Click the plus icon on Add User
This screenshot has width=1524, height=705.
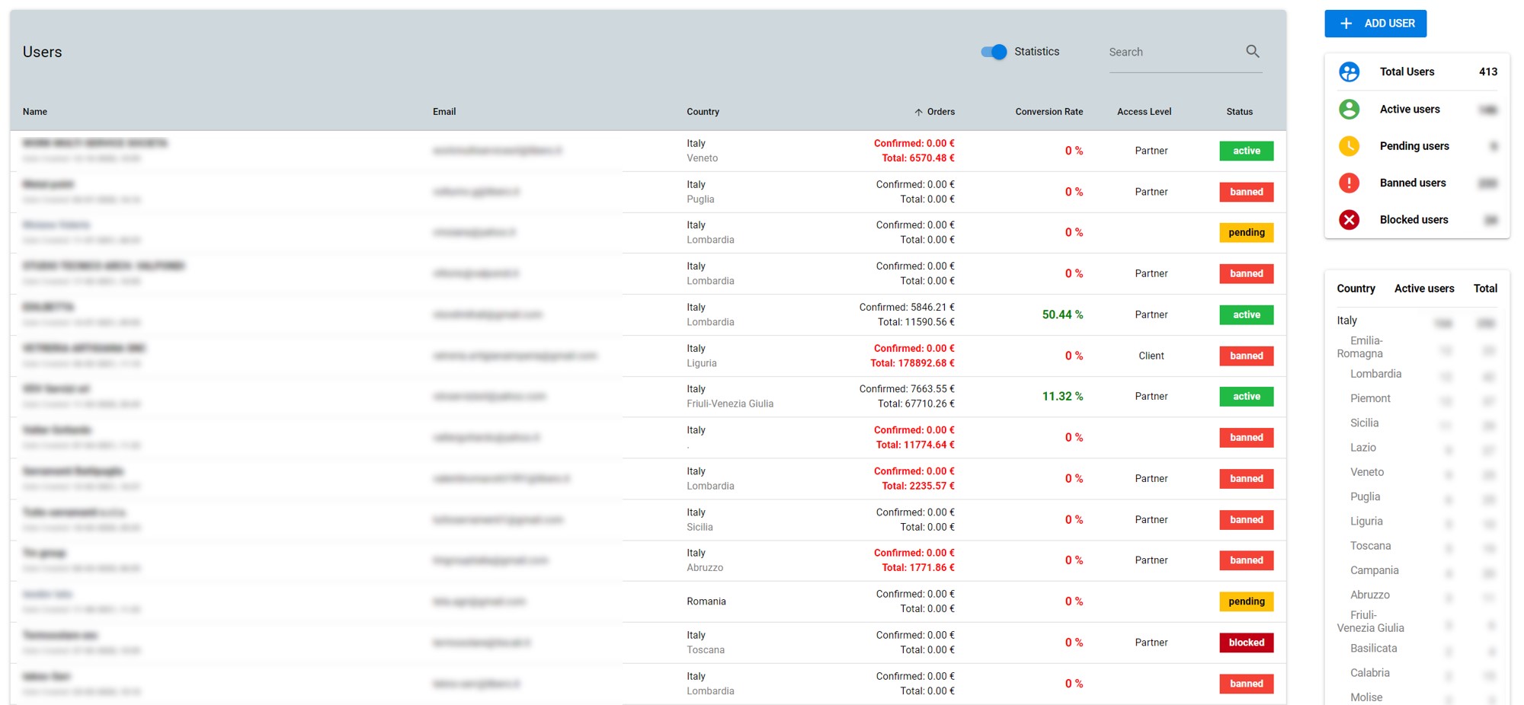click(x=1346, y=24)
